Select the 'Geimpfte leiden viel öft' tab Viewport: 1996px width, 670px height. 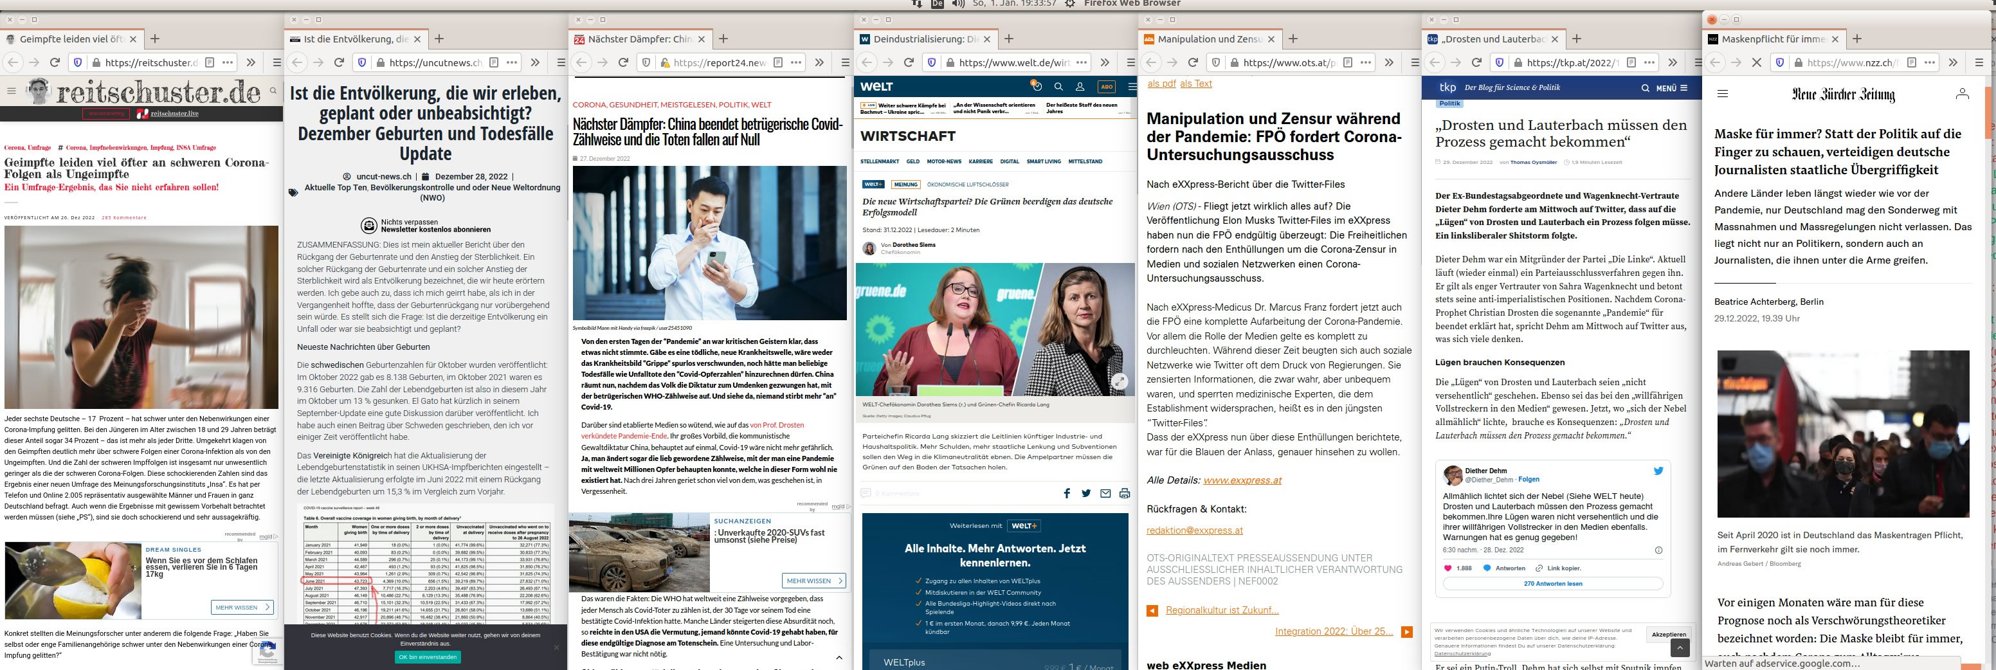pos(72,39)
